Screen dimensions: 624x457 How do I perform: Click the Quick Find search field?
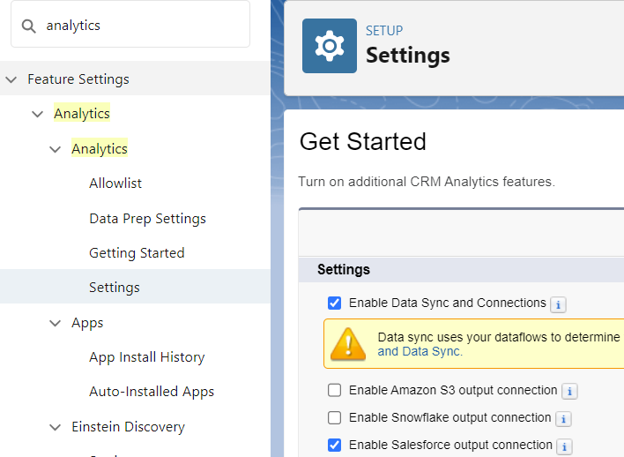coord(141,26)
